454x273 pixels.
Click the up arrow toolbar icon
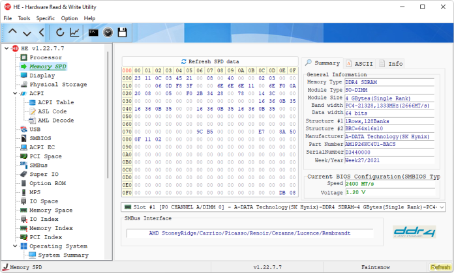pyautogui.click(x=12, y=32)
